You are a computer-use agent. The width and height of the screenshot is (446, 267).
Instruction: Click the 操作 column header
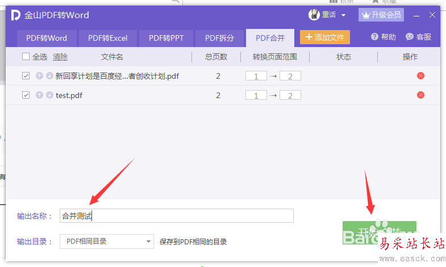pyautogui.click(x=410, y=57)
